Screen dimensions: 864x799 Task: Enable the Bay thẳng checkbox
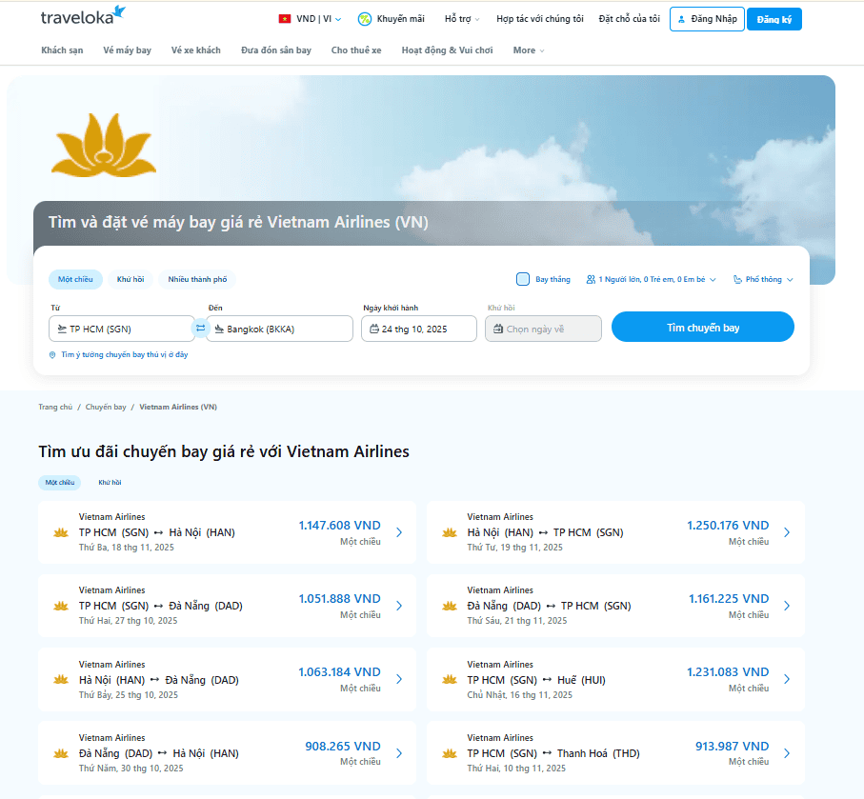coord(523,279)
